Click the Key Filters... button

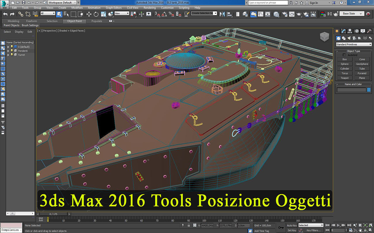pyautogui.click(x=314, y=230)
